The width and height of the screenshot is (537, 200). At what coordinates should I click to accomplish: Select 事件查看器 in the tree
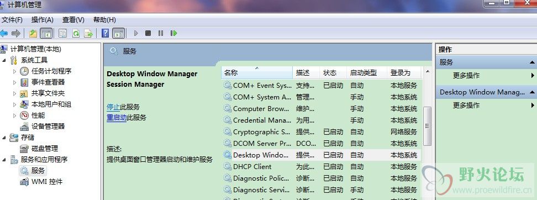pos(48,82)
